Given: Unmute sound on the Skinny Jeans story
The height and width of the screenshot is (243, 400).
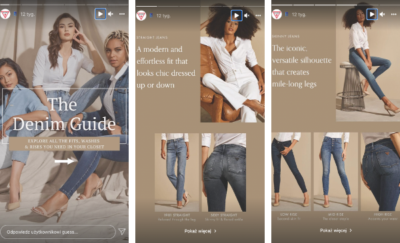Looking at the screenshot, I should [382, 14].
